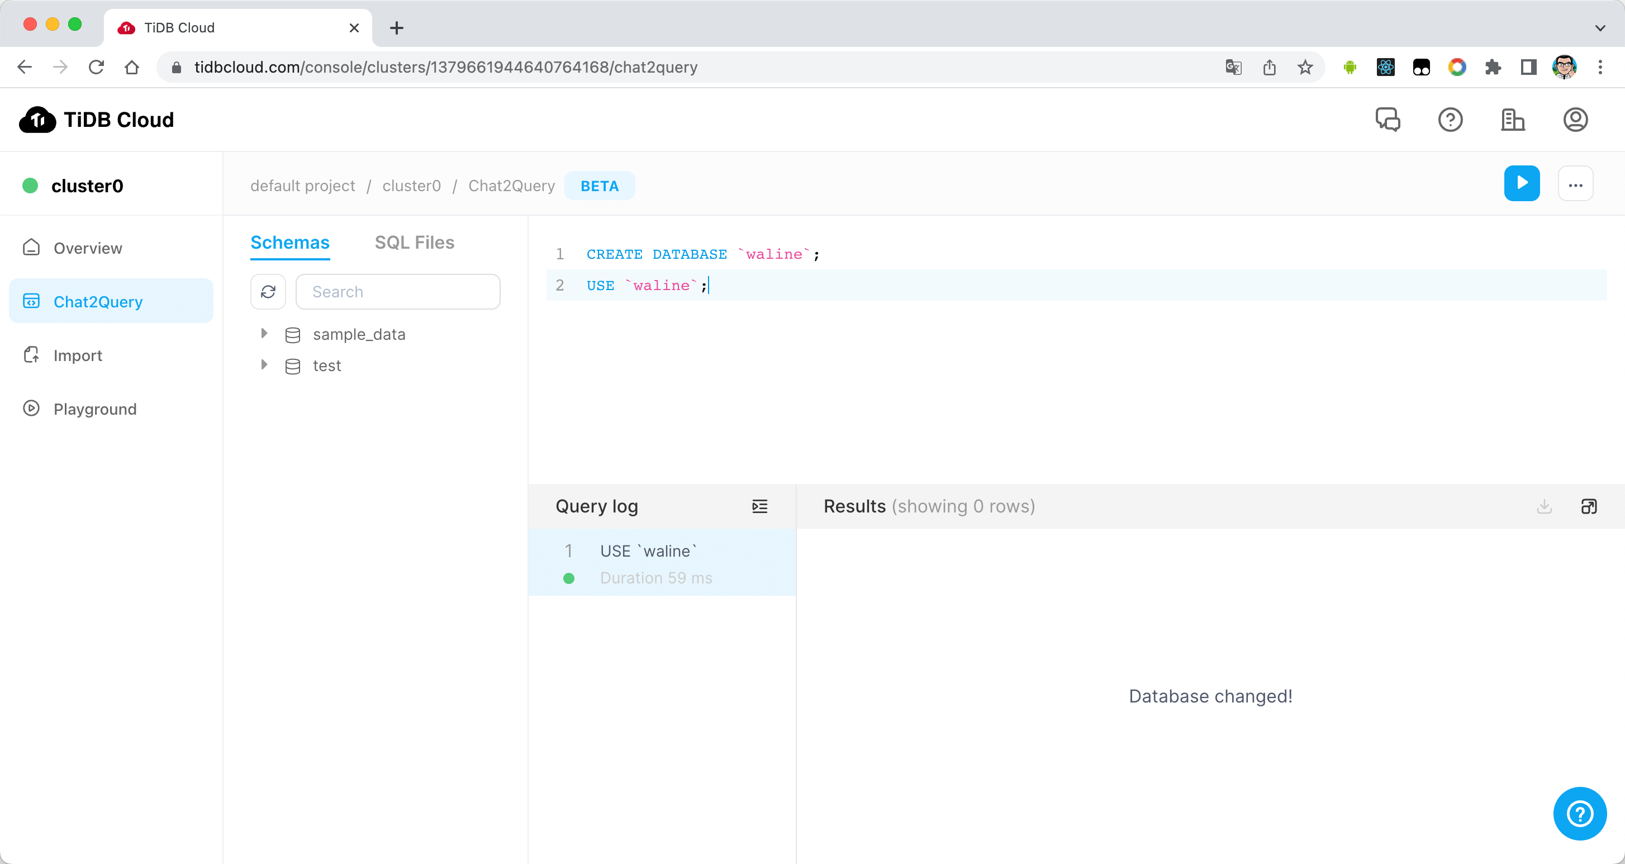Click the header help question mark icon
This screenshot has height=864, width=1625.
pos(1450,119)
